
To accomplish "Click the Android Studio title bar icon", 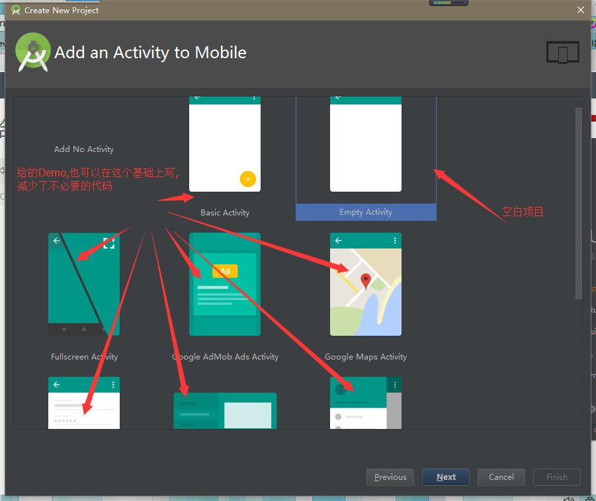I will 16,11.
